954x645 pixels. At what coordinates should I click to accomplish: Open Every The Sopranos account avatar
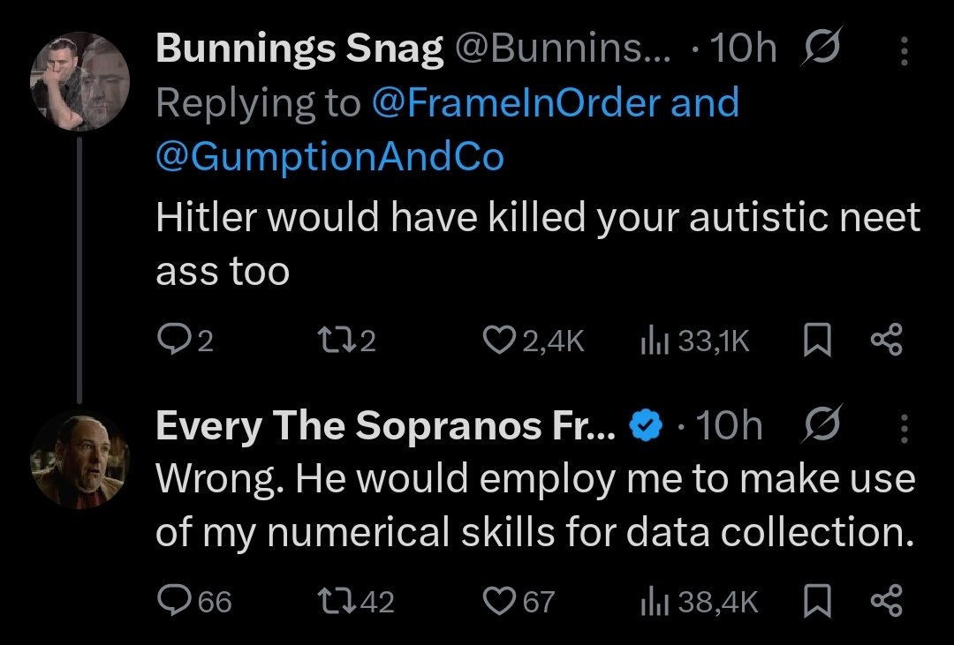[80, 461]
